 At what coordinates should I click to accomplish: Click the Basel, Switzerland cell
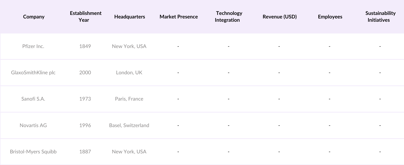click(129, 125)
